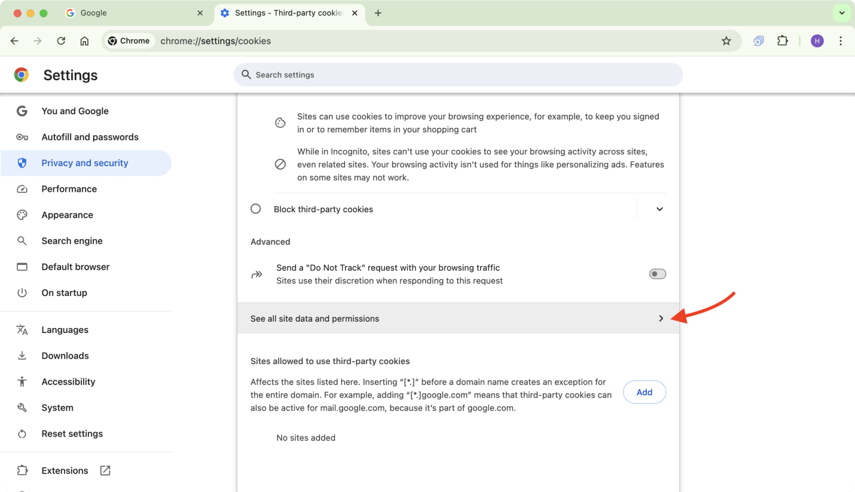Click the profile avatar icon
Screen dimensions: 855x492
817,41
